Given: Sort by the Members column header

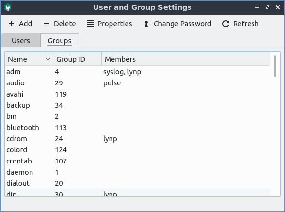Looking at the screenshot, I should pyautogui.click(x=186, y=59).
